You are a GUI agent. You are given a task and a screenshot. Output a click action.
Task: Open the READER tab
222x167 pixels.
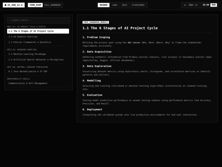click(104, 5)
